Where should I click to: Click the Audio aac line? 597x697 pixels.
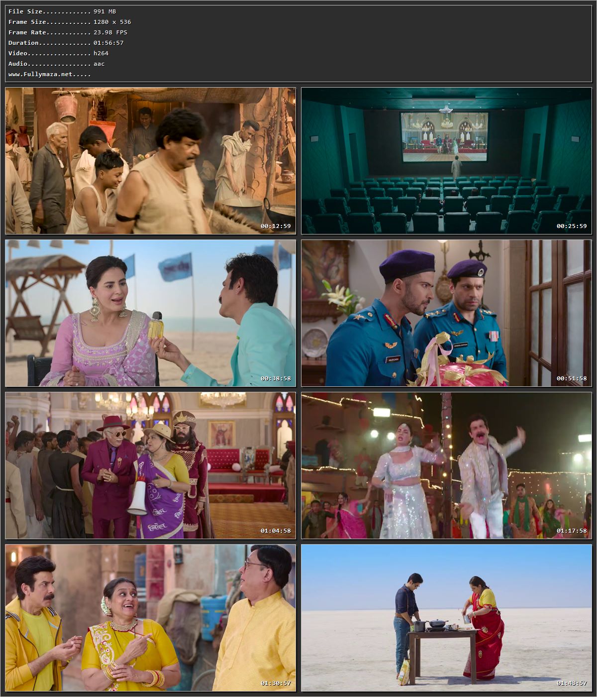point(56,64)
